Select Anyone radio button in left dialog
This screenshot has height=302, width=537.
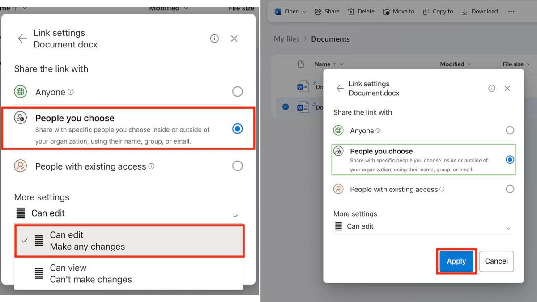(x=238, y=92)
